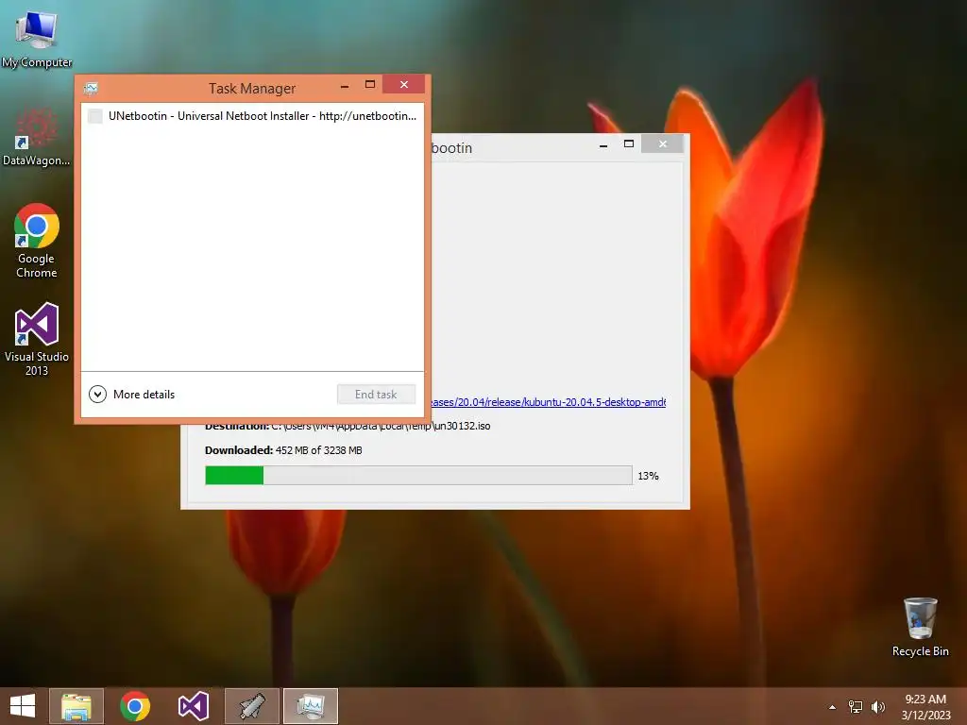This screenshot has height=725, width=967.
Task: Open the Recycle Bin
Action: (920, 627)
